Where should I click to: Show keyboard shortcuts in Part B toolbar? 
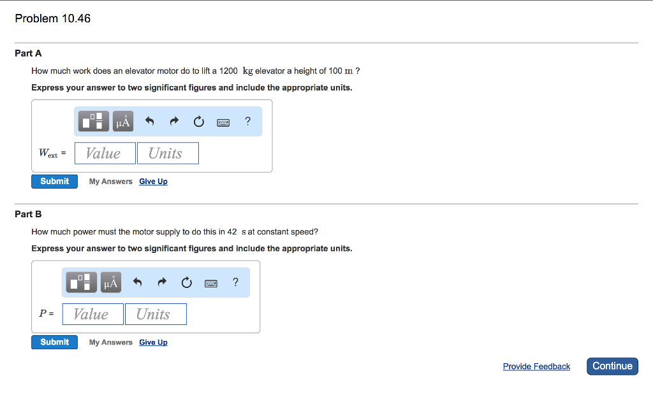tap(211, 283)
